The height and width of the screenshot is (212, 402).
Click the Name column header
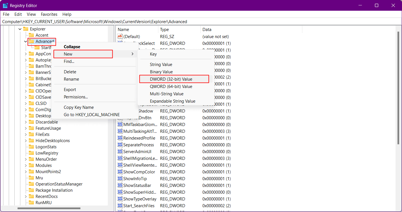(137, 29)
